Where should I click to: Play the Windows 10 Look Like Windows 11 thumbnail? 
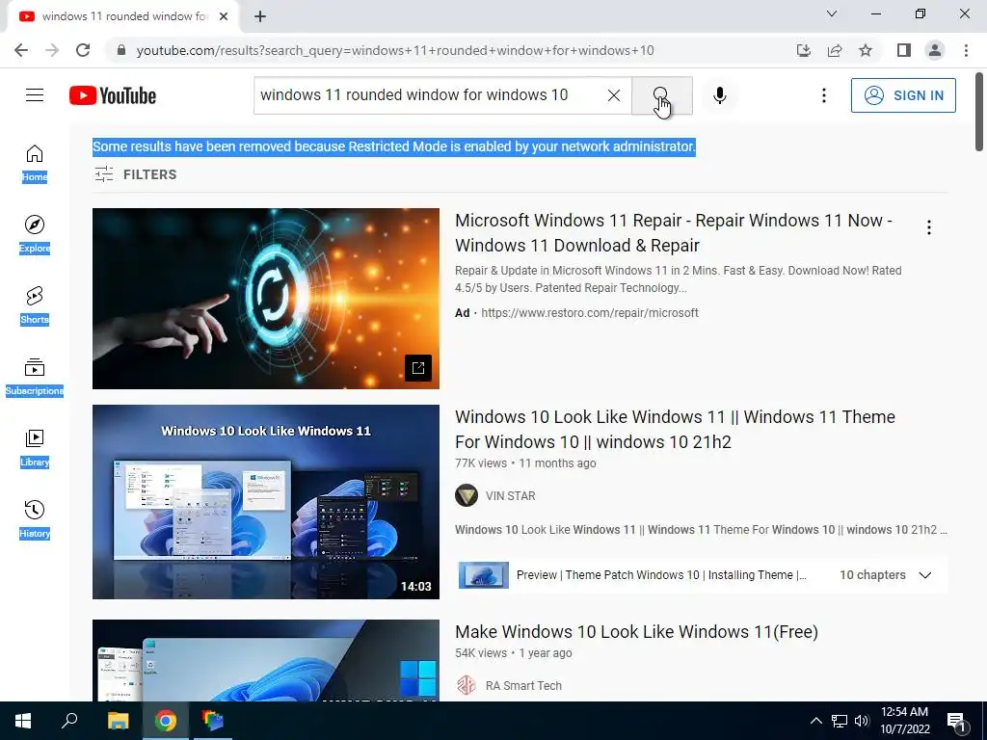pos(266,501)
